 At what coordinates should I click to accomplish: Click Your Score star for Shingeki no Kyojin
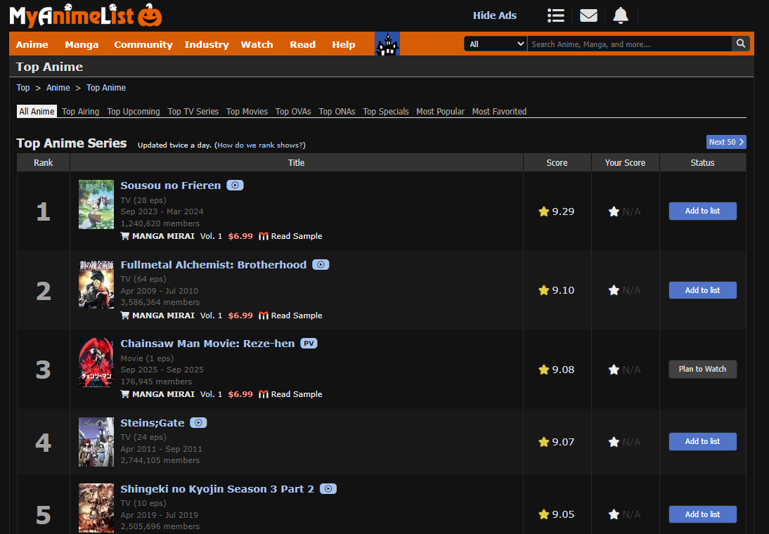(614, 514)
